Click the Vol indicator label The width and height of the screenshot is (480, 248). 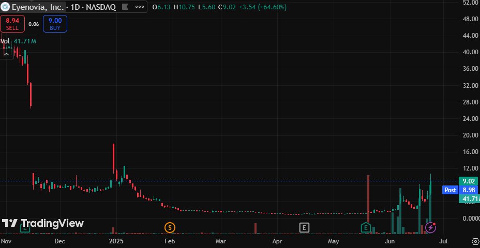click(5, 41)
